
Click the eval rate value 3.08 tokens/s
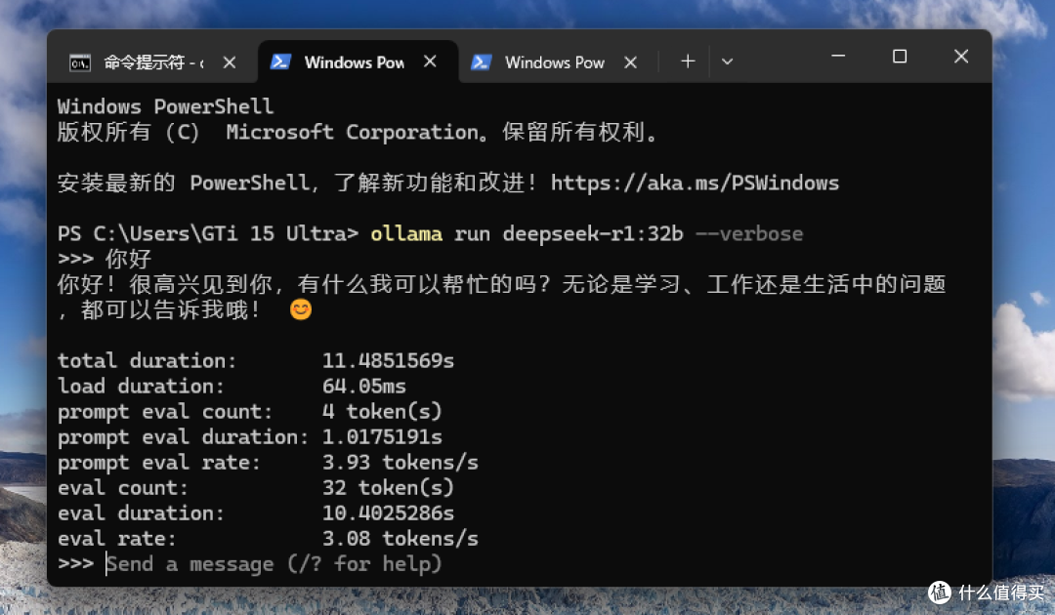click(400, 539)
